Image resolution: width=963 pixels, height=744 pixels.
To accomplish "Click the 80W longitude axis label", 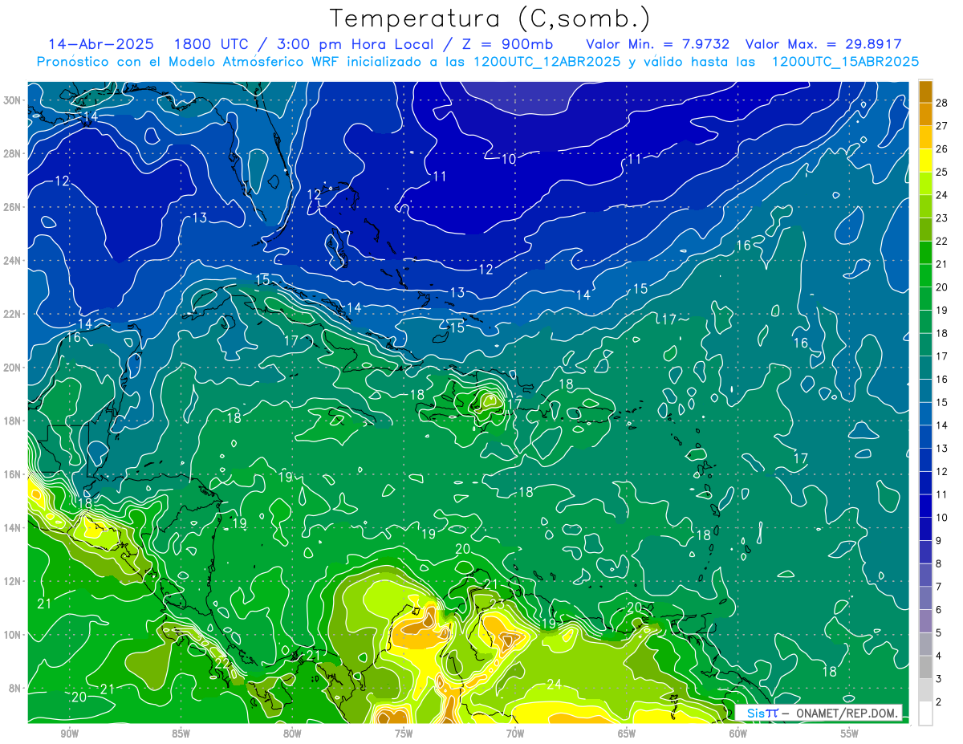I will click(292, 734).
